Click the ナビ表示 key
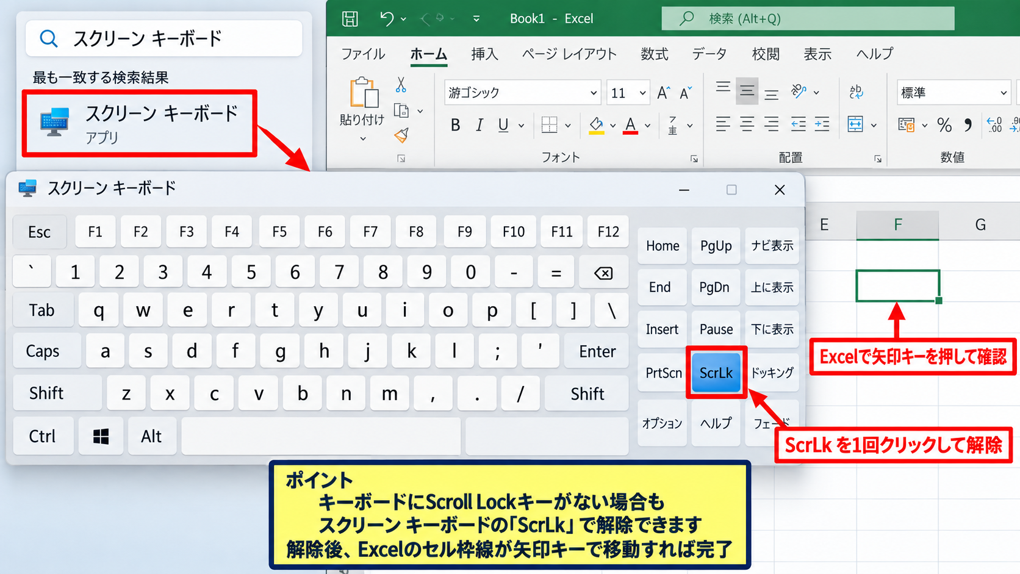Screen dimensions: 1020x574 pyautogui.click(x=772, y=246)
